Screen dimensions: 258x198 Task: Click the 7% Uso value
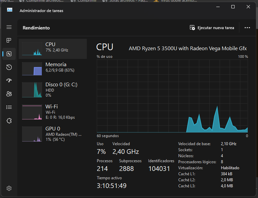(101, 152)
